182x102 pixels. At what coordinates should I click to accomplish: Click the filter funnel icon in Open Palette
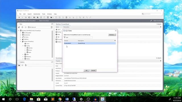coord(65,37)
